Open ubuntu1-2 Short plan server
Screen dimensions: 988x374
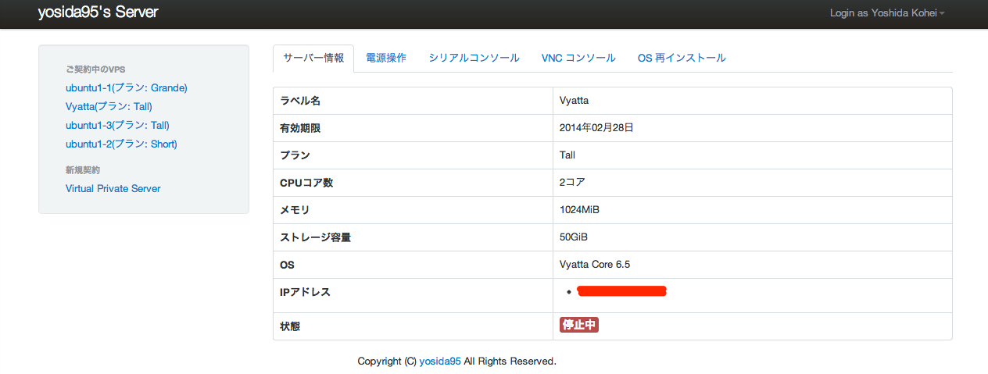click(x=121, y=144)
